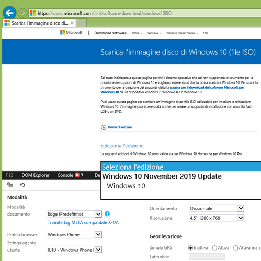Expand the Windows navigation menu
Image resolution: width=261 pixels, height=261 pixels.
(154, 33)
